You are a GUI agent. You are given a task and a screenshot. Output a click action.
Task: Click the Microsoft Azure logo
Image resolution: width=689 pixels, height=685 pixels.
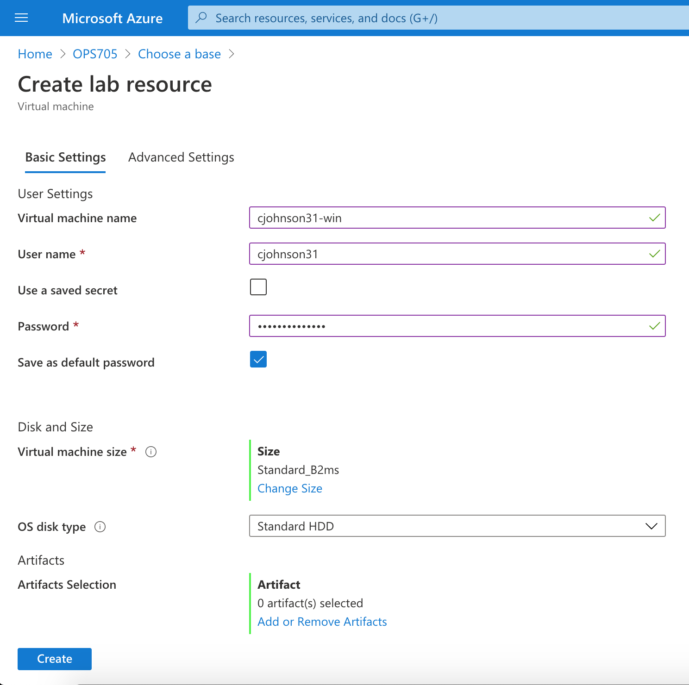[113, 18]
